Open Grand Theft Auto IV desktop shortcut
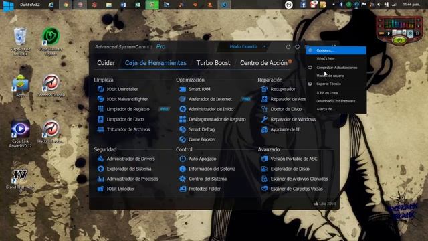This screenshot has height=241, width=428. point(21,180)
